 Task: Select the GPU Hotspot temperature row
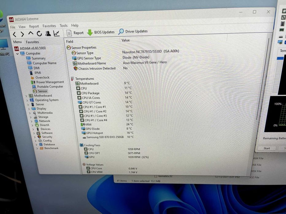(108, 133)
